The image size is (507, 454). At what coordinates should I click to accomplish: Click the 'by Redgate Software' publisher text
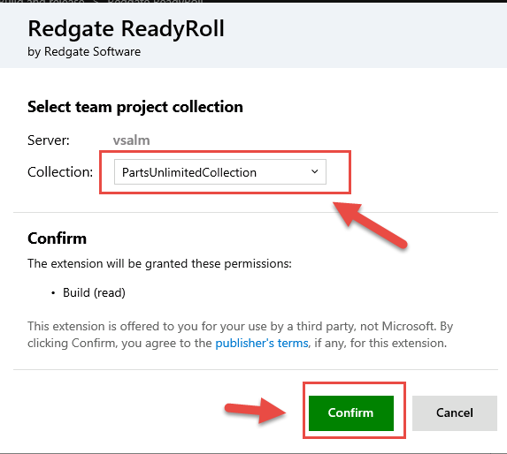[84, 52]
